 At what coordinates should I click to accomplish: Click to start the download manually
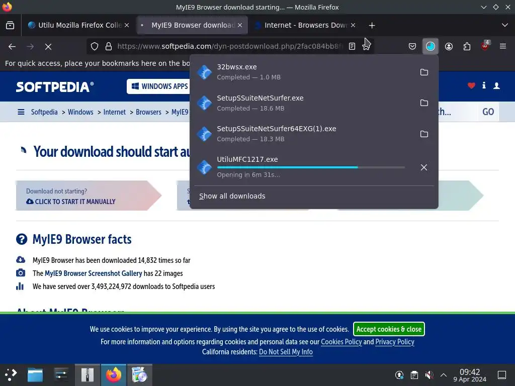70,202
